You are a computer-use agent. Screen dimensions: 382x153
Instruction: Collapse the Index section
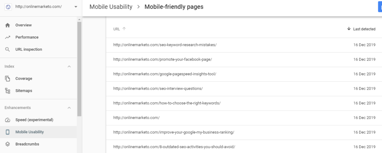(x=69, y=66)
